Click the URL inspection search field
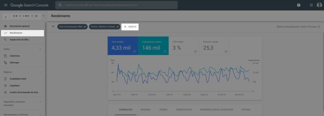The height and width of the screenshot is (116, 324). click(x=116, y=5)
